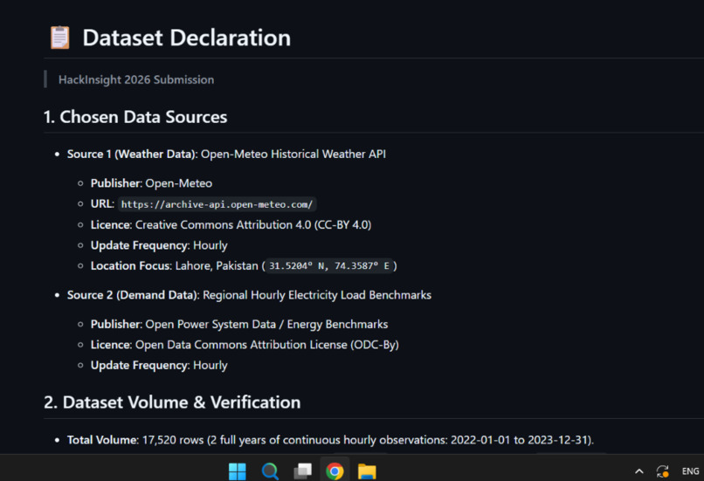Click the clipboard emoji in the heading
The width and height of the screenshot is (704, 481).
tap(59, 38)
